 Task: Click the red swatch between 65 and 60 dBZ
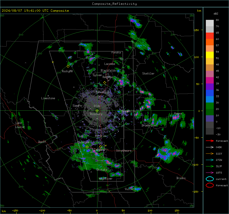point(210,36)
